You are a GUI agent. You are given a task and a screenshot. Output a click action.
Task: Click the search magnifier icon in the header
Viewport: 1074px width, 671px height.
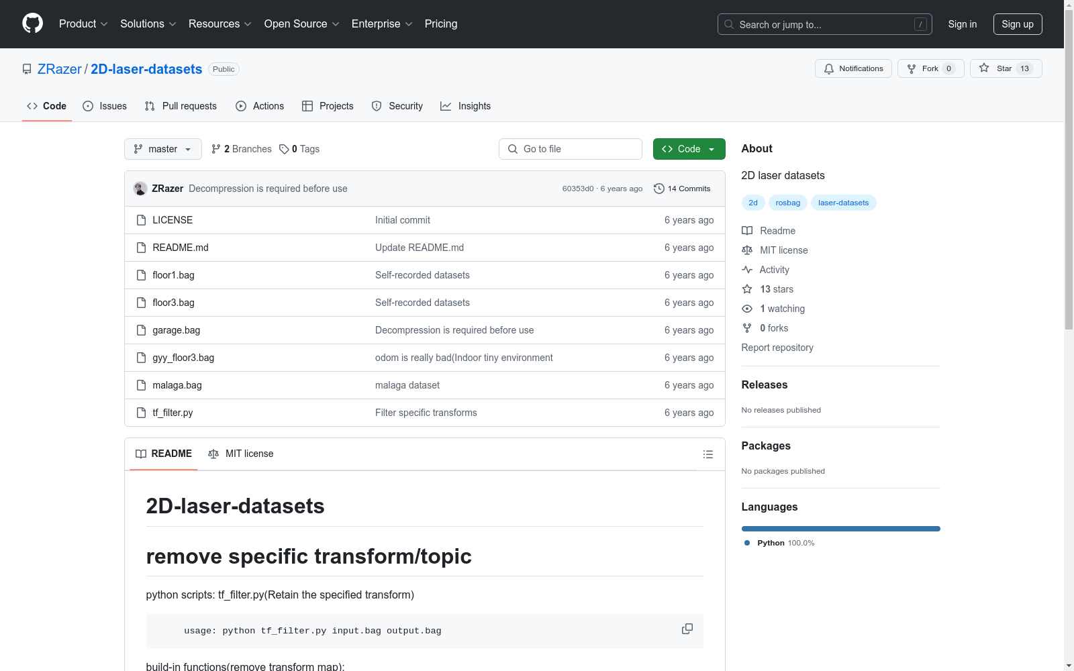729,24
